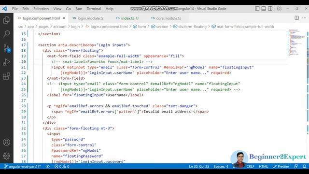Click the minimap code overview
Screen dimensions: 309x174
coord(296,43)
